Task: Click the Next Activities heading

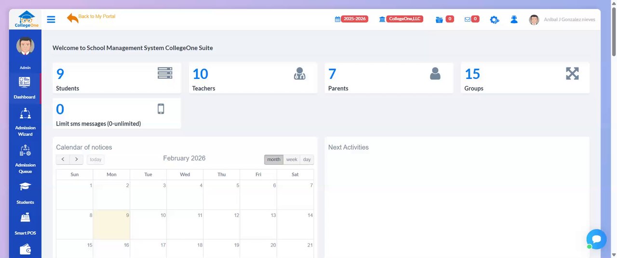Action: point(349,147)
